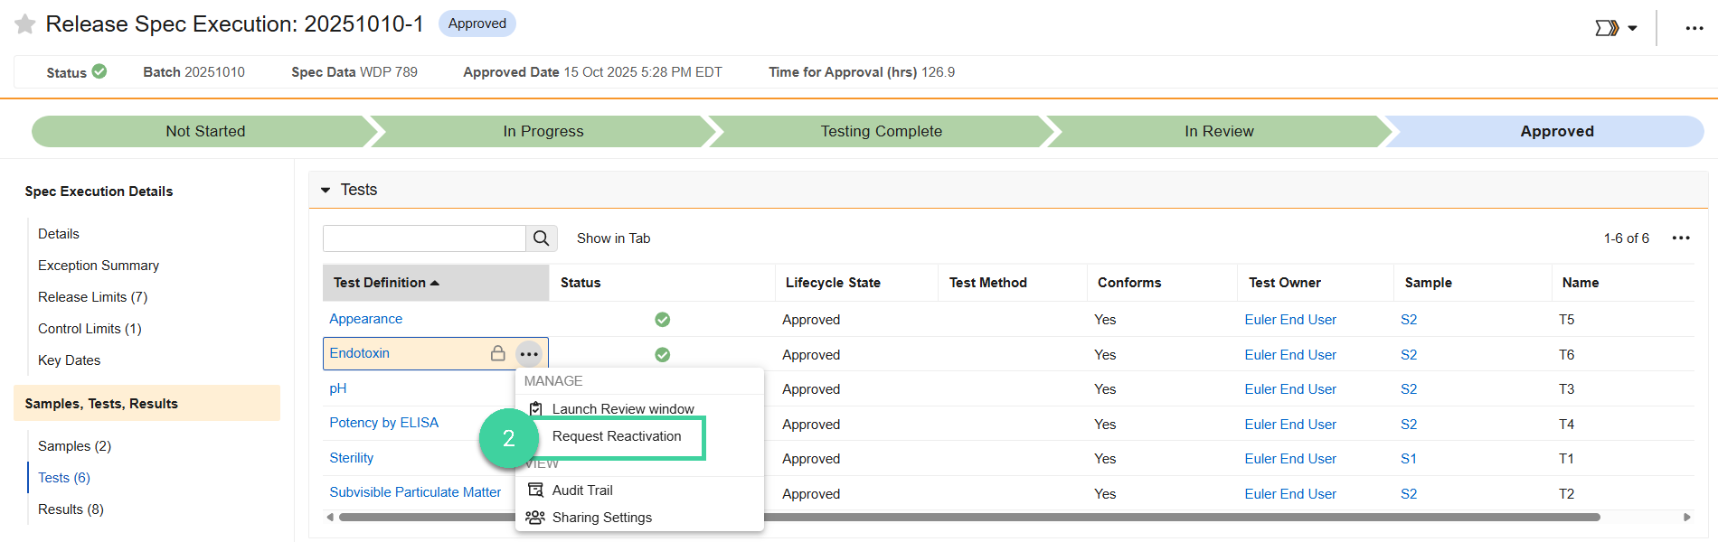Open sample S1 link in Sterility row
The height and width of the screenshot is (542, 1718).
[x=1409, y=459]
